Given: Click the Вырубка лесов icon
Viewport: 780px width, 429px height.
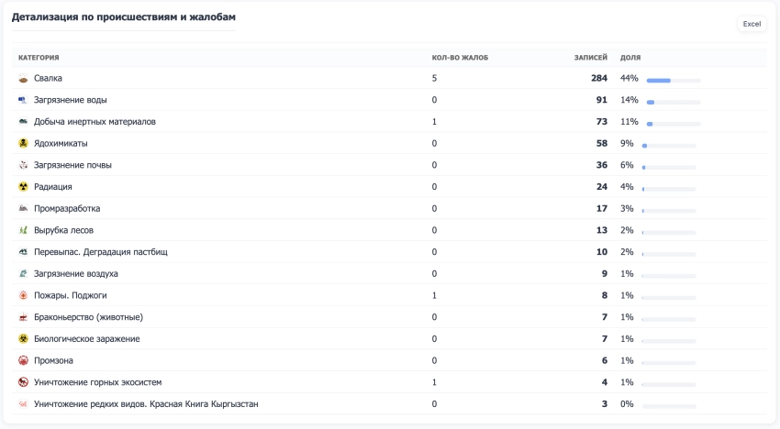Looking at the screenshot, I should (x=23, y=230).
